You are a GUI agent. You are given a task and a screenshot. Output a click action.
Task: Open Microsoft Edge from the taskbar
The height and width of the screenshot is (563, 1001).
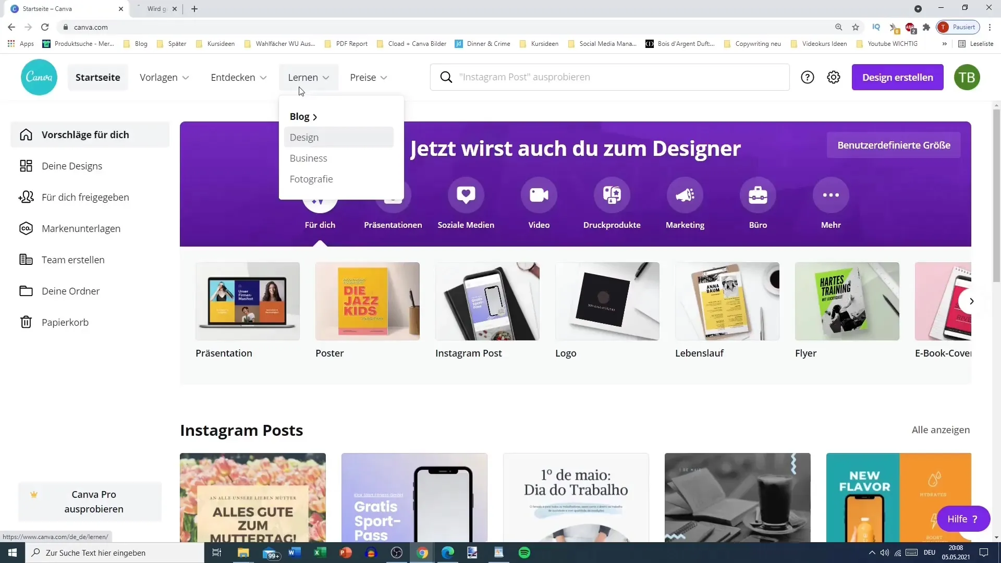coord(448,553)
